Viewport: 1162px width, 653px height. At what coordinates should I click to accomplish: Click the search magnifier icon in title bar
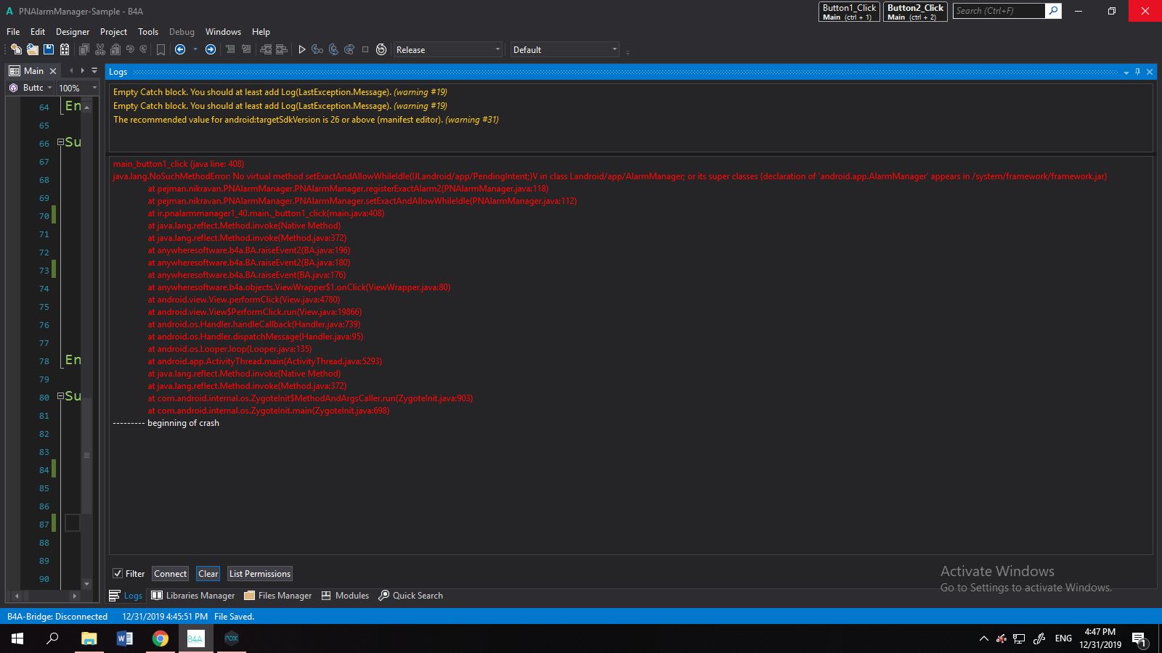[x=1053, y=11]
